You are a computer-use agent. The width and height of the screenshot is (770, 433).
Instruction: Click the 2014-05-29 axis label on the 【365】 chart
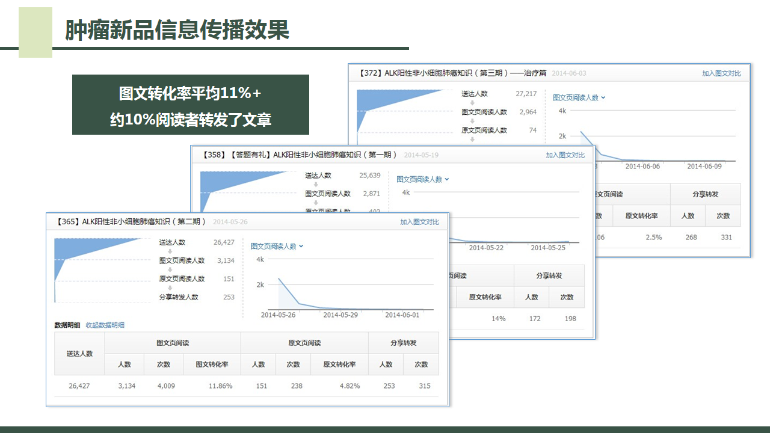pos(340,315)
